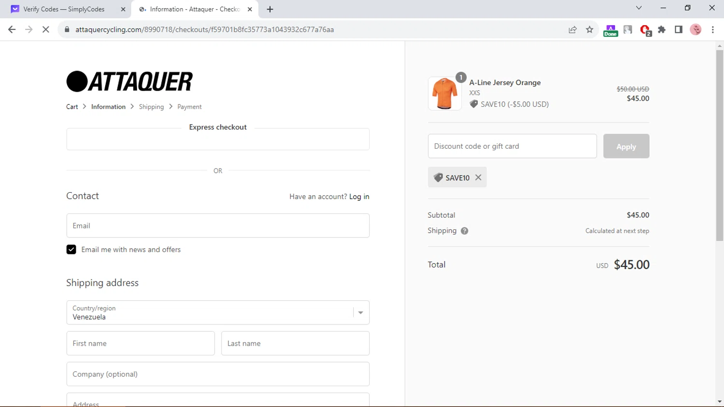
Task: Click the scrollbar up arrow
Action: point(720,46)
